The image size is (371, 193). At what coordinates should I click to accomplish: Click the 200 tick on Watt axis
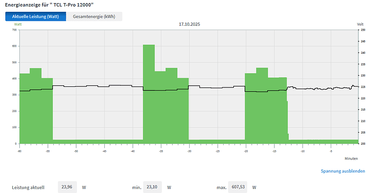15,111
